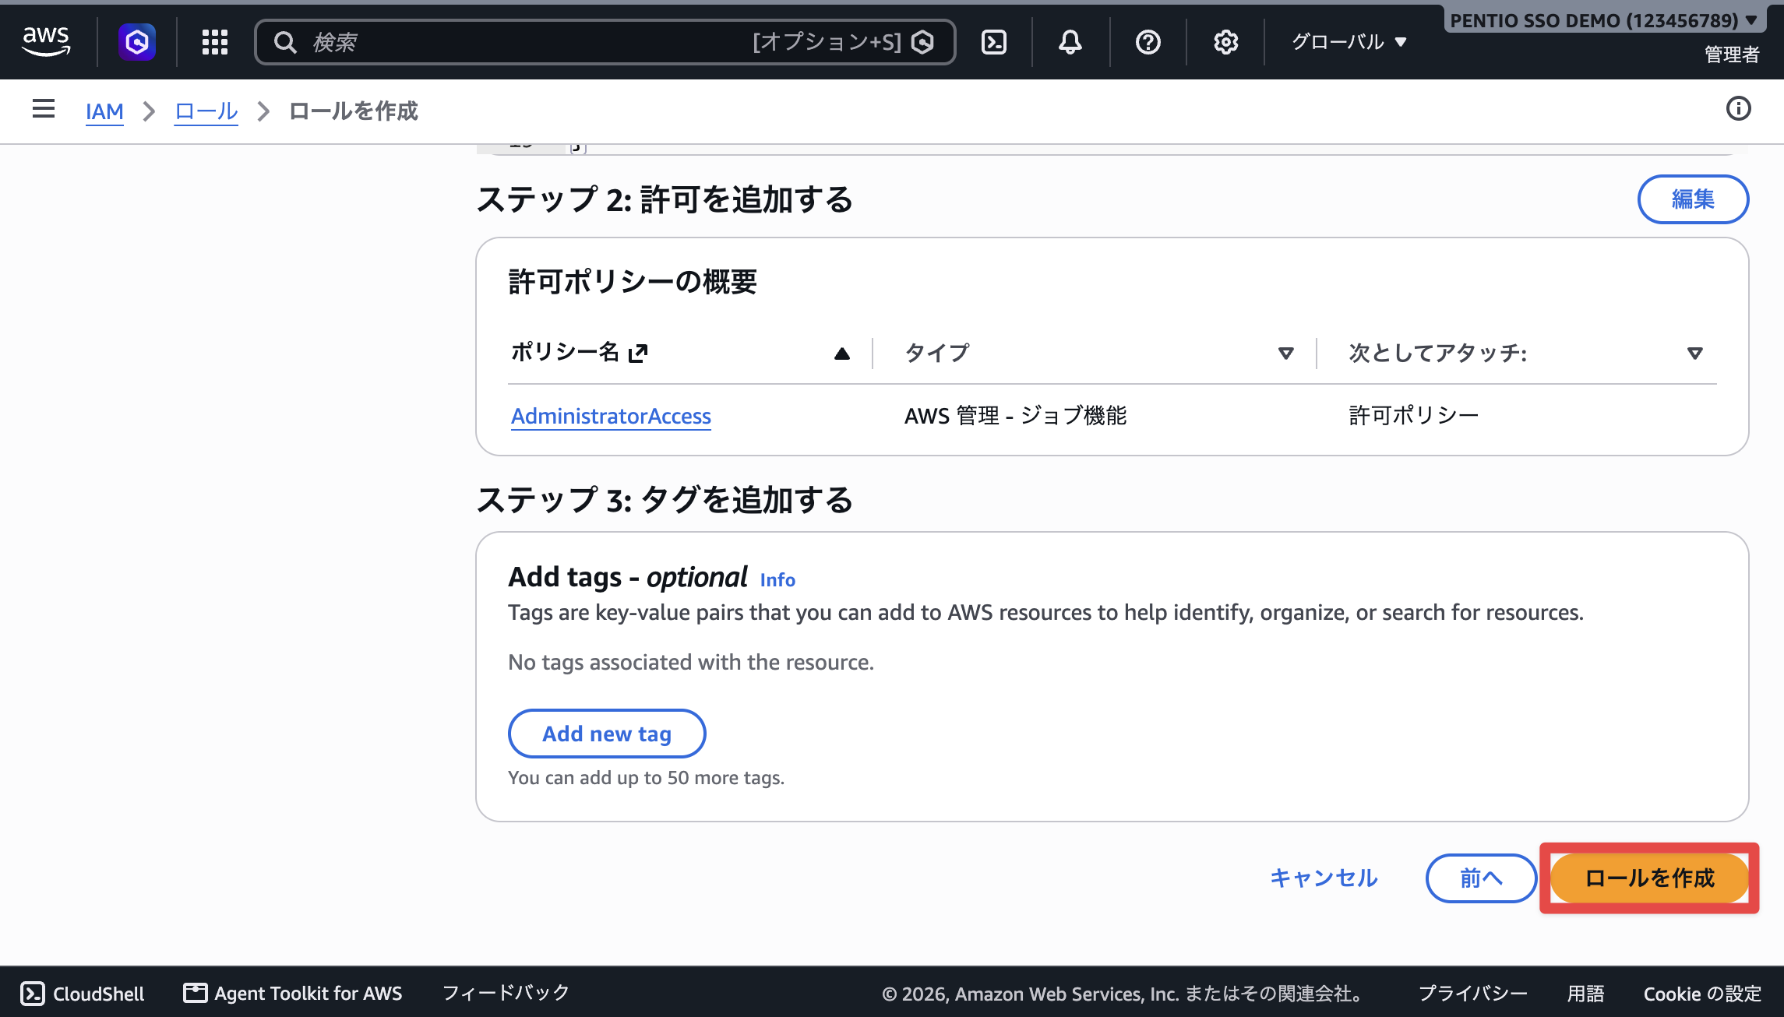Click the 前へ button

1481,878
